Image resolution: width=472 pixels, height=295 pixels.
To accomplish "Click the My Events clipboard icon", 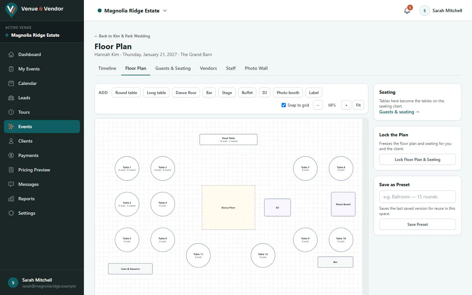I will [x=11, y=69].
